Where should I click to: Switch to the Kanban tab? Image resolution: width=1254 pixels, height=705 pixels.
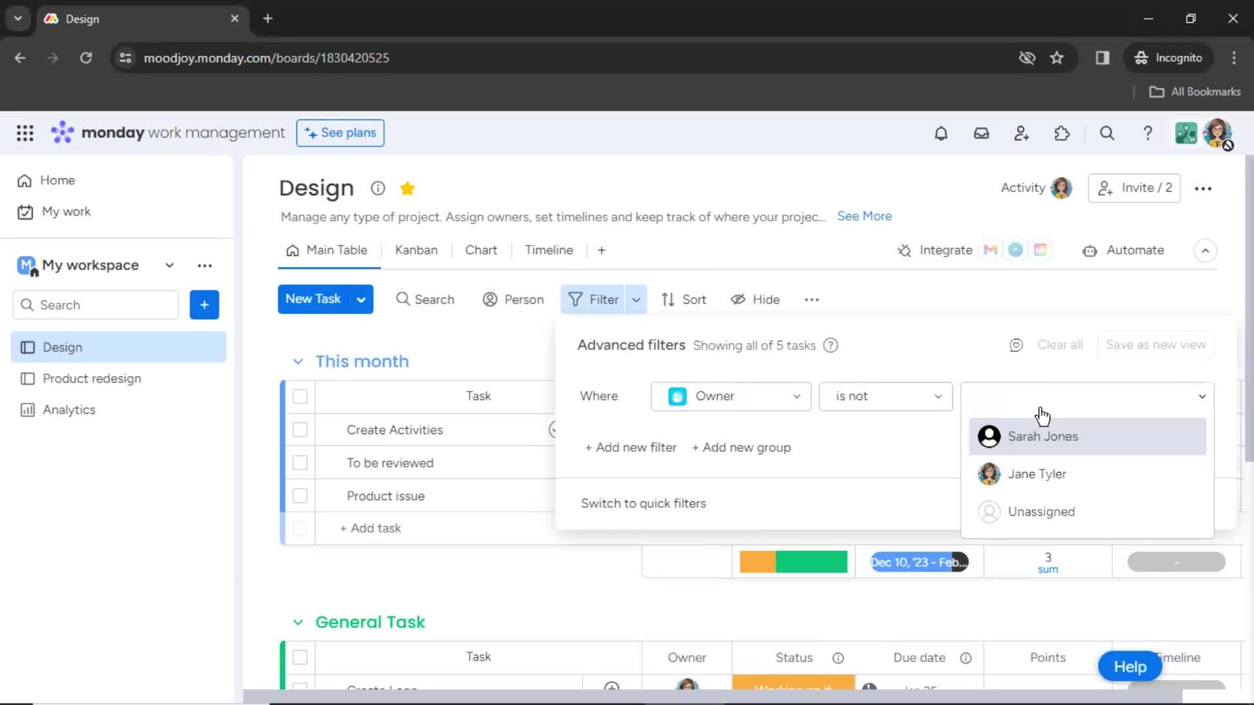point(416,250)
